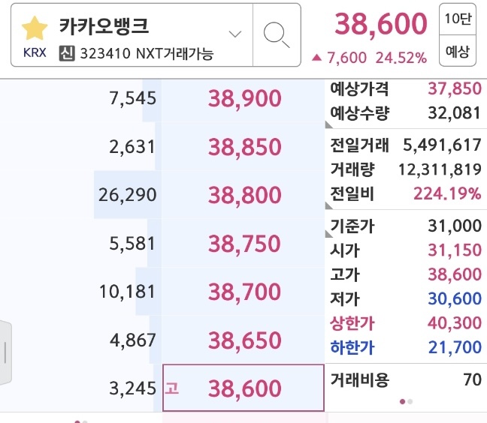Switch order book to 10단 view

tap(457, 20)
